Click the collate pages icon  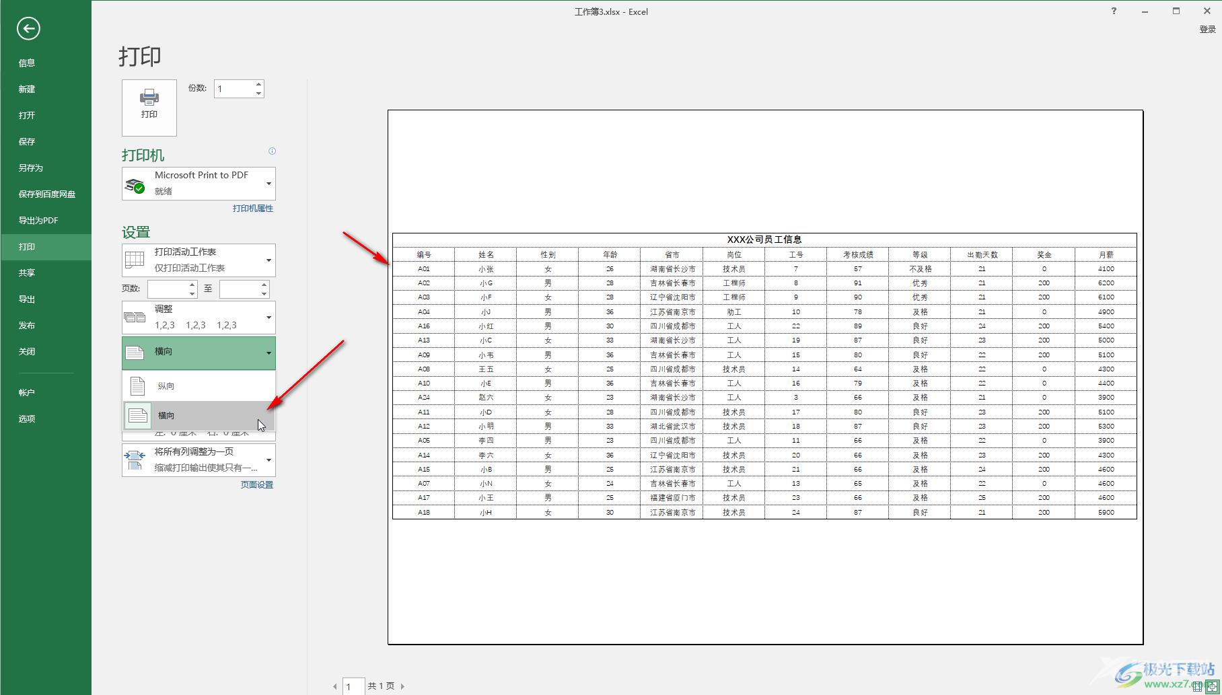pos(135,317)
